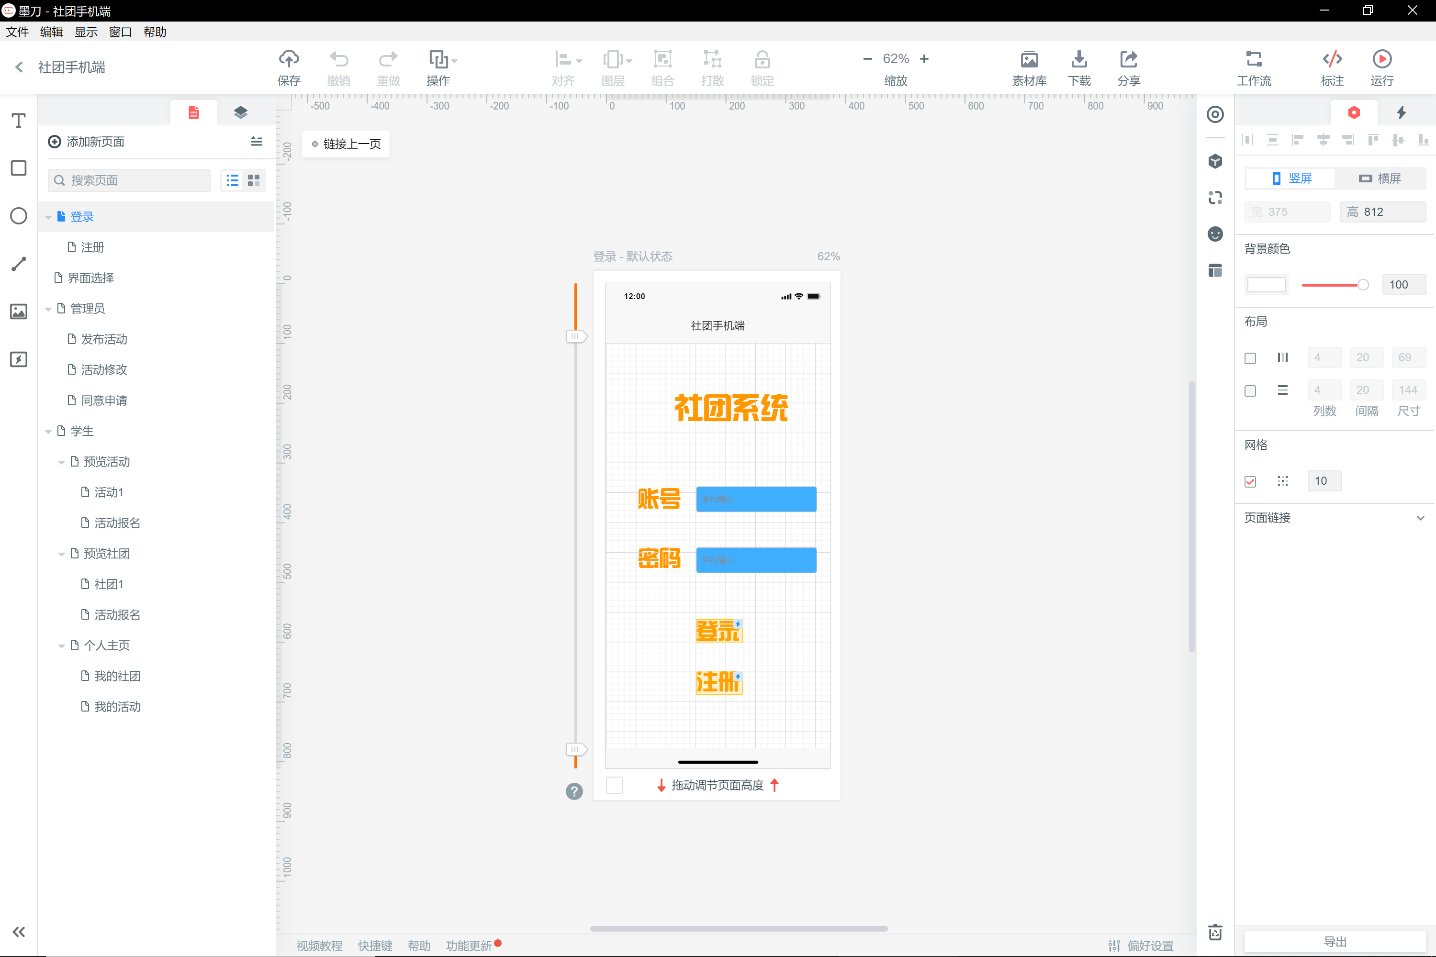1436x957 pixels.
Task: Disable the grid checkbox
Action: [1250, 481]
